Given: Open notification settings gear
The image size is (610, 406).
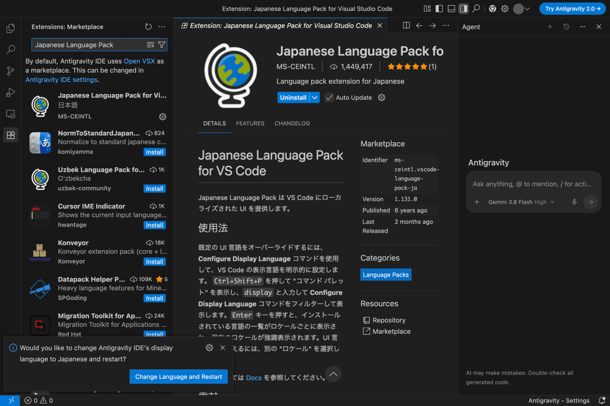Looking at the screenshot, I should tap(210, 348).
